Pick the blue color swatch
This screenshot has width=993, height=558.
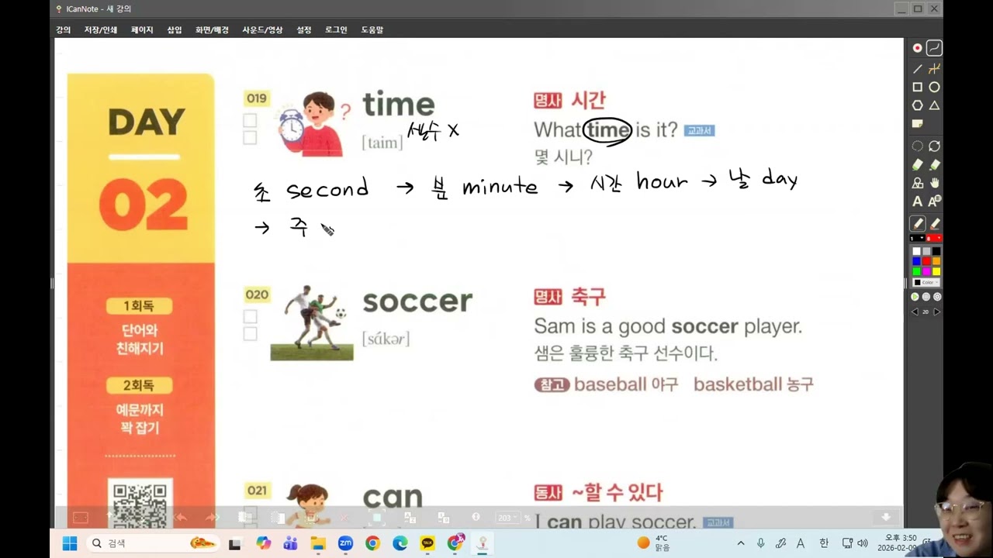pyautogui.click(x=916, y=261)
